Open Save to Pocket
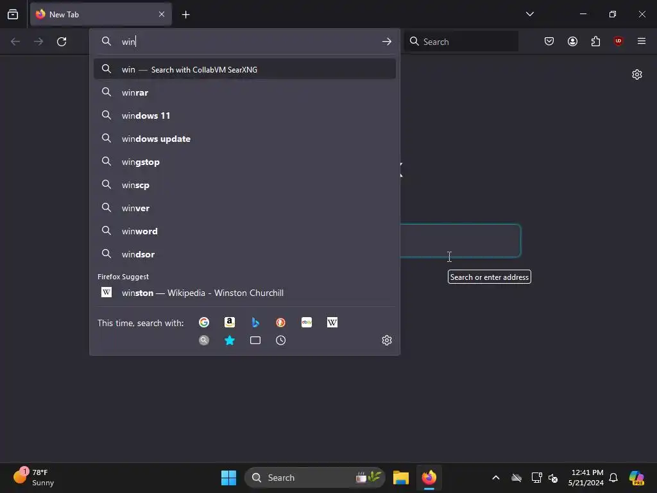This screenshot has width=657, height=493. (549, 42)
